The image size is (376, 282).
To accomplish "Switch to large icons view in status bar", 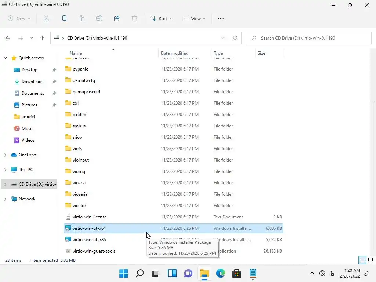I will coord(370,260).
